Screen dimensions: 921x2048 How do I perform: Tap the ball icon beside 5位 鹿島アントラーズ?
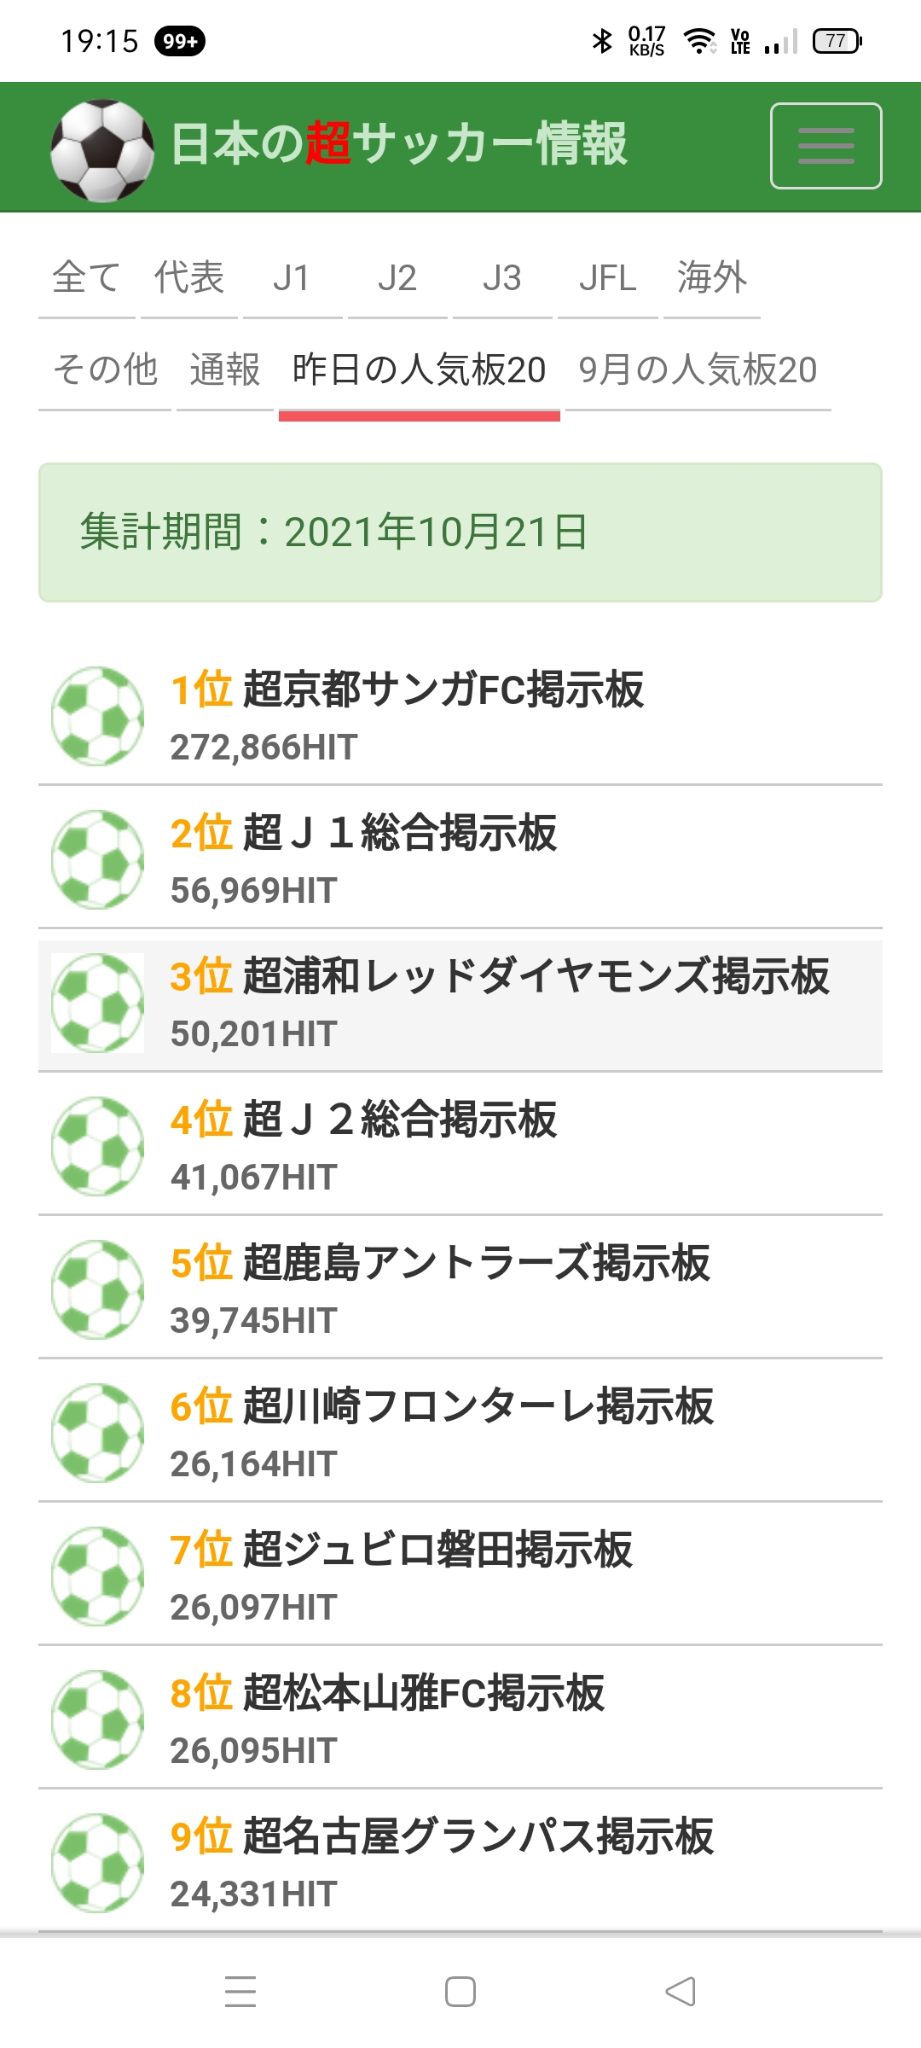pyautogui.click(x=97, y=1289)
